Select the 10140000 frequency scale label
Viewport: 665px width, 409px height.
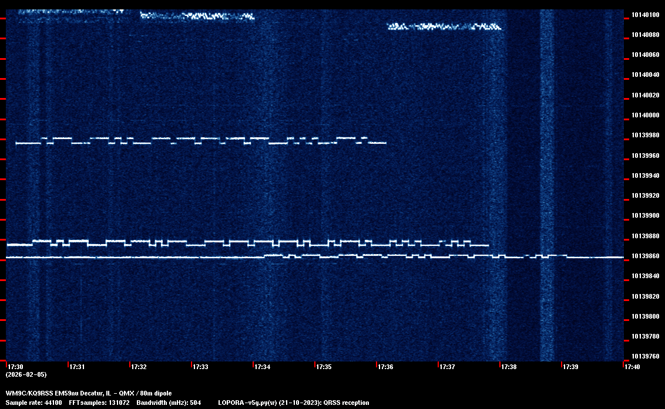[645, 115]
